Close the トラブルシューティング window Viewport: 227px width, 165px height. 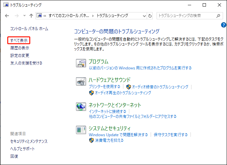[219, 5]
